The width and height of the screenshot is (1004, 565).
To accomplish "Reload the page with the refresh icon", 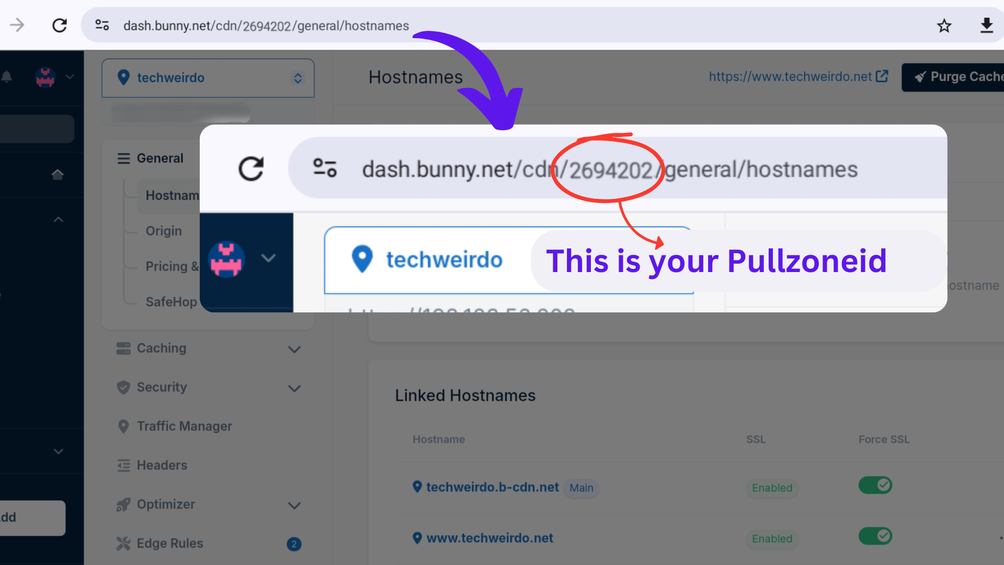I will (x=60, y=25).
